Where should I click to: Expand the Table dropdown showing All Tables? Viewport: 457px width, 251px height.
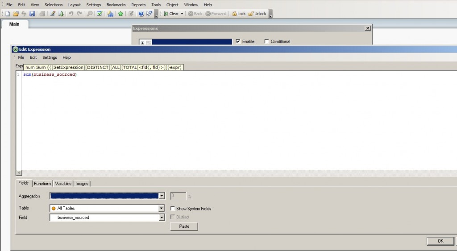[162, 208]
